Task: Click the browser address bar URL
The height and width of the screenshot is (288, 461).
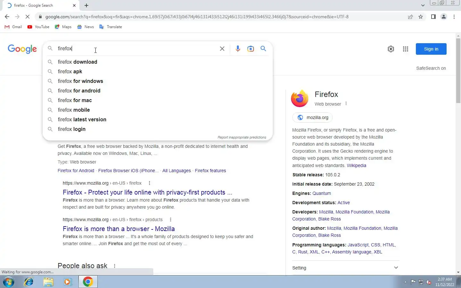Action: click(197, 17)
